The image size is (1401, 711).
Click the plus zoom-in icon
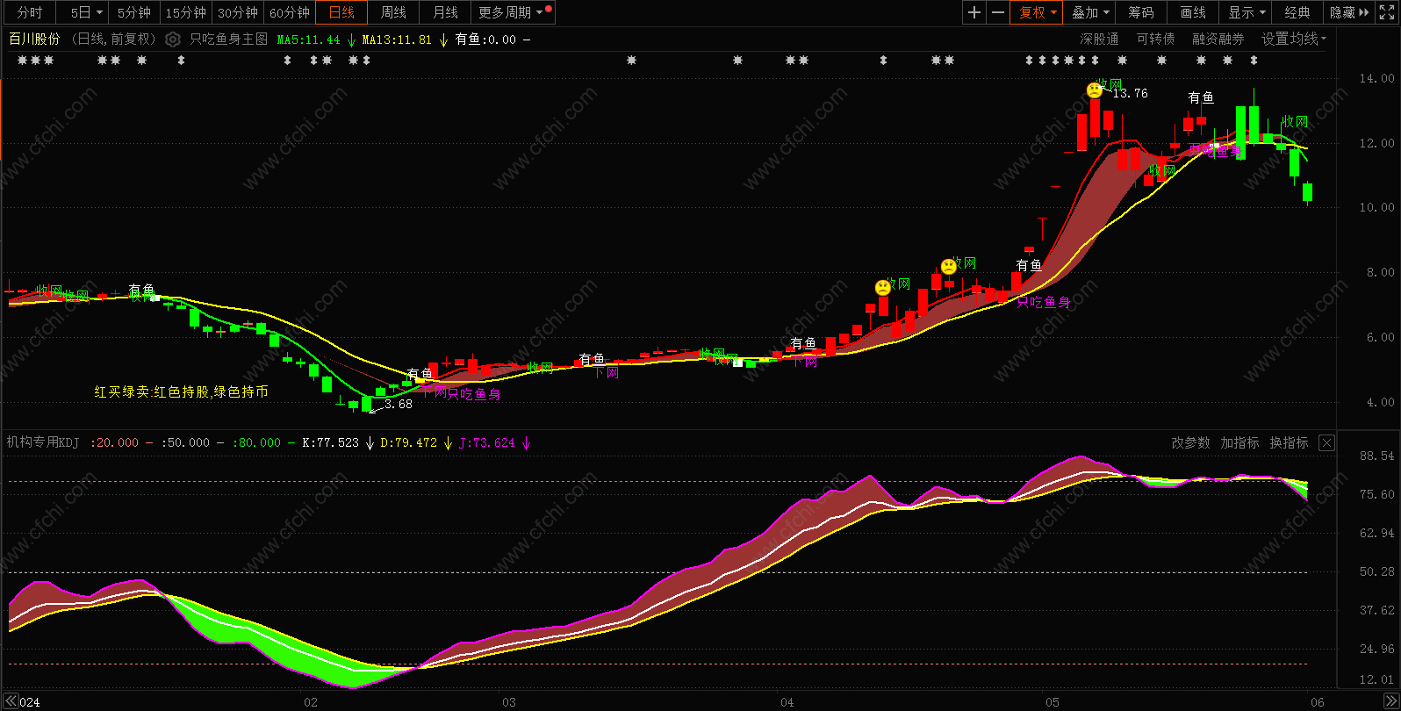coord(974,12)
